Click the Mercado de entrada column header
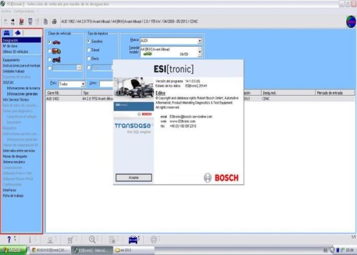357x255 pixels. [334, 93]
